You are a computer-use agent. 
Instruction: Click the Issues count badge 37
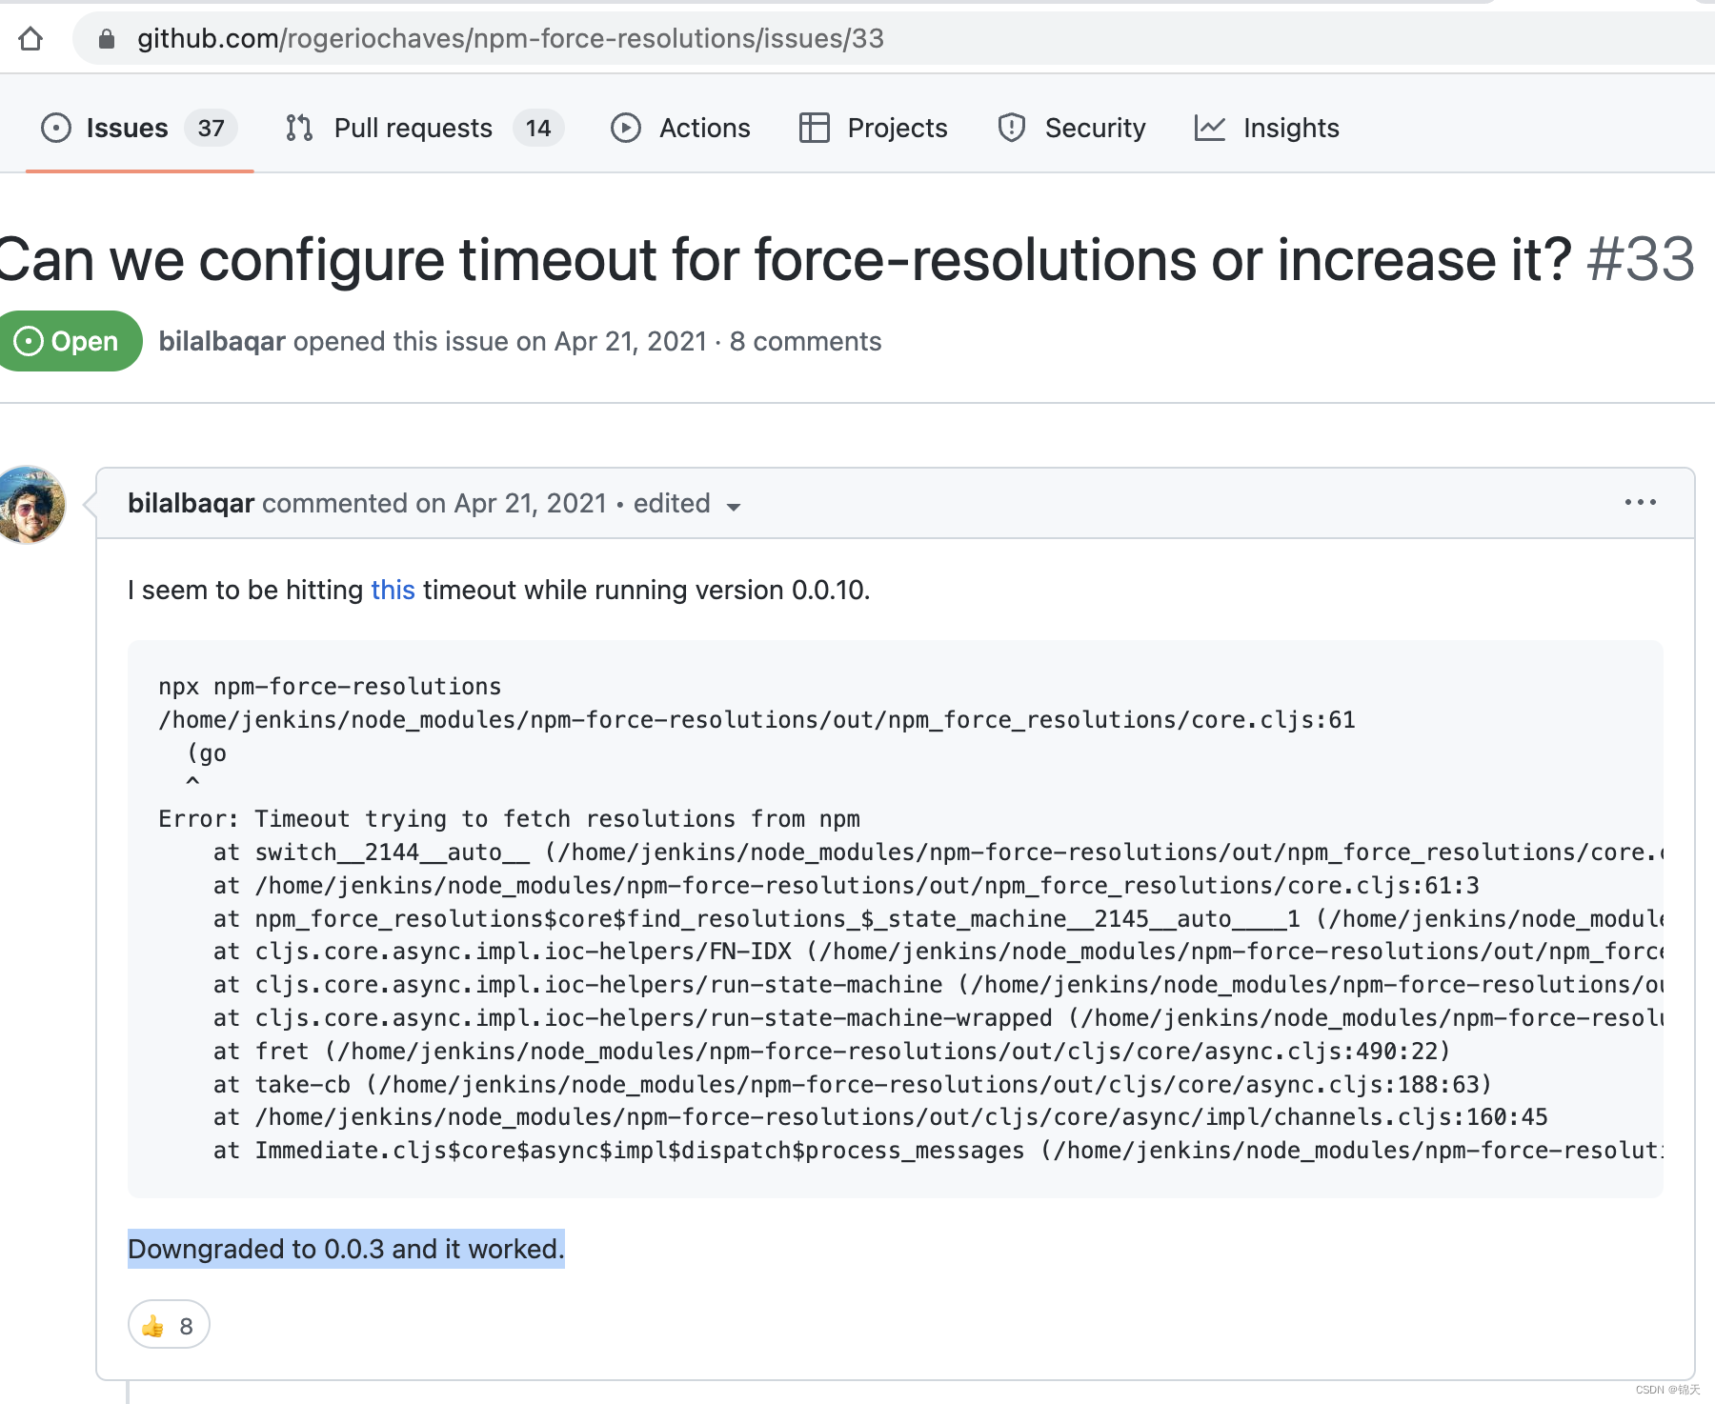211,128
